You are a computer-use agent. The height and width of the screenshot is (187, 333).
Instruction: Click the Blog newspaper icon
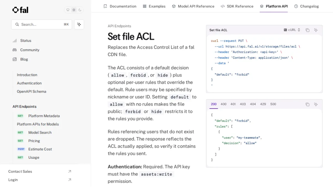14,59
